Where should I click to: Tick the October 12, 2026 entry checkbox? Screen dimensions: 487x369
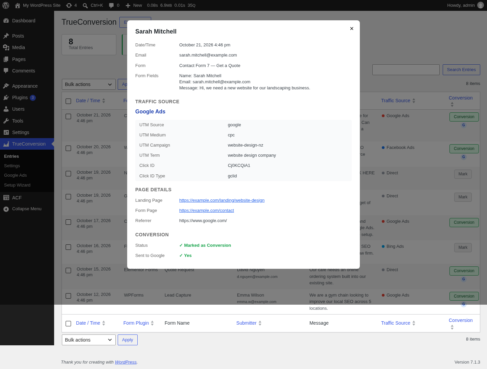click(x=68, y=296)
